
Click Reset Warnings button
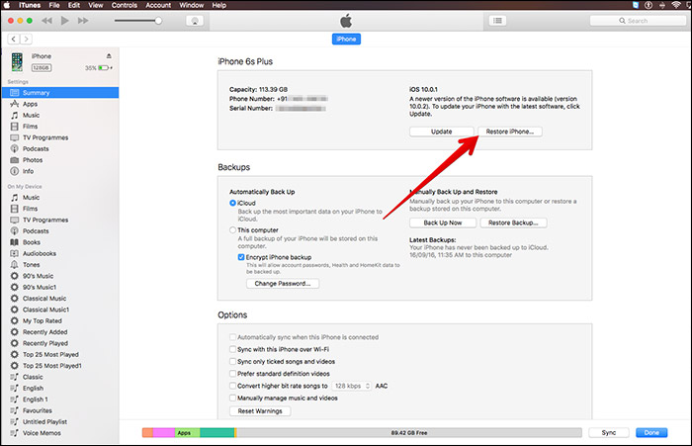(x=260, y=411)
